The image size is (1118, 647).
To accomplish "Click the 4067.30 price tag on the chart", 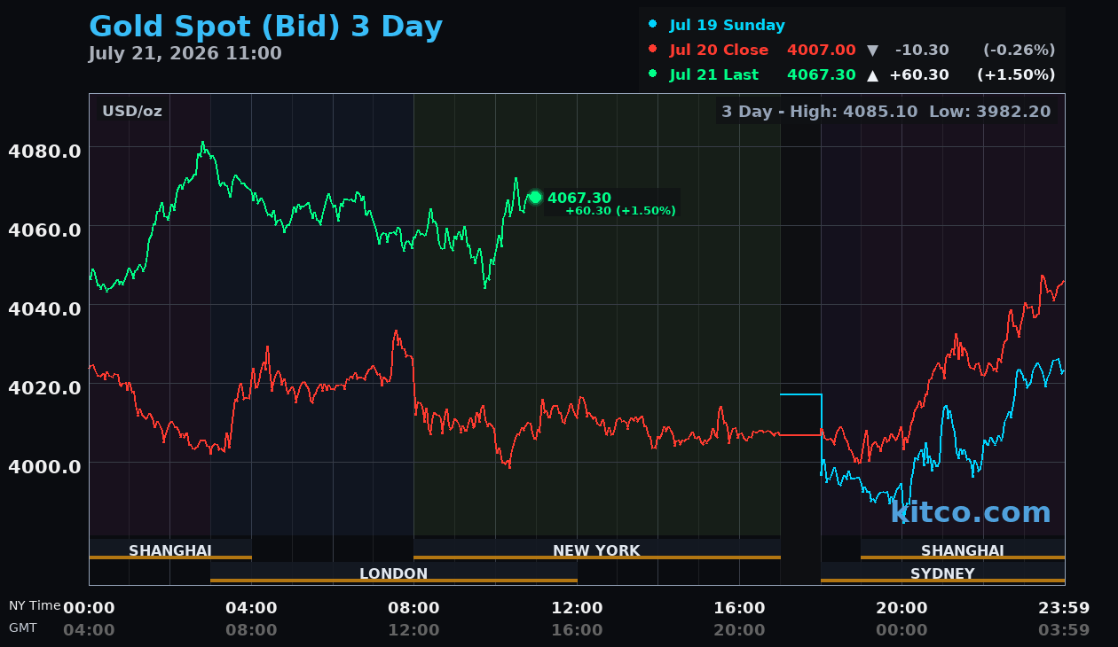I will pos(579,199).
